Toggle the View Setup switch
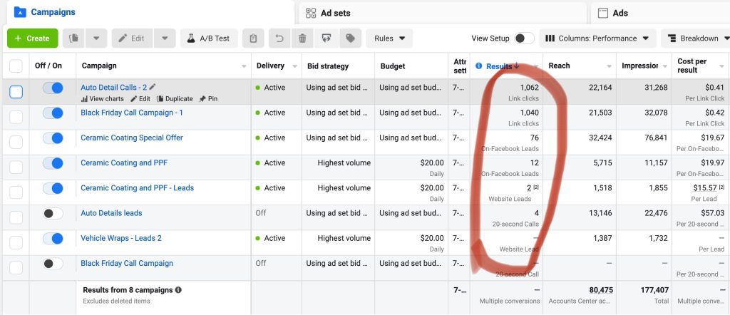The image size is (730, 315). [x=524, y=38]
